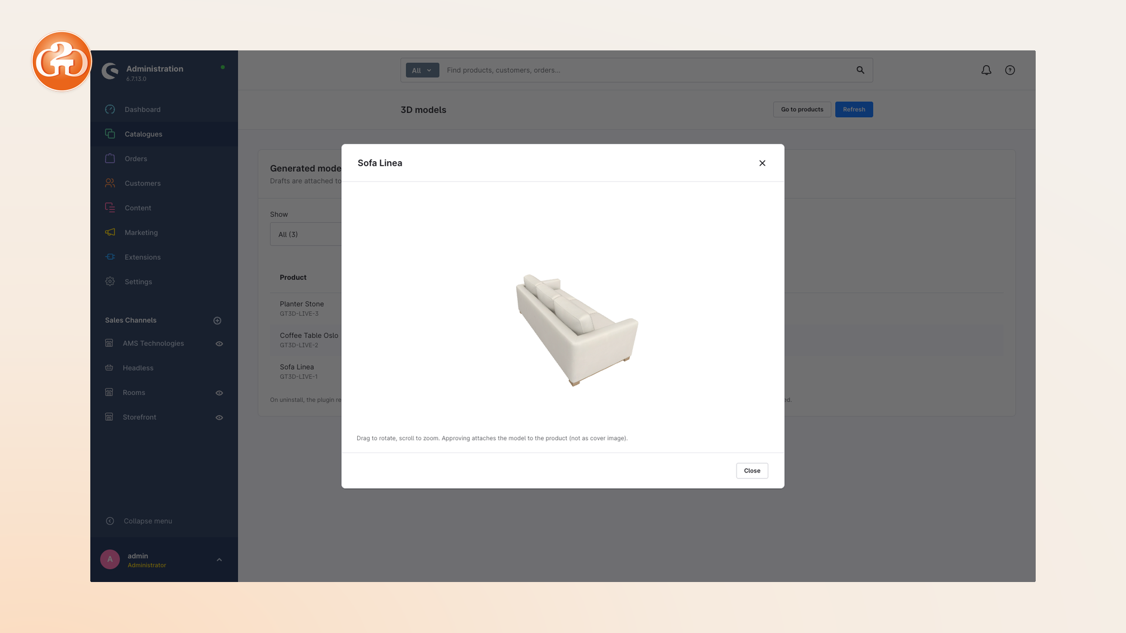This screenshot has width=1126, height=633.
Task: Click the Refresh button
Action: coord(854,110)
